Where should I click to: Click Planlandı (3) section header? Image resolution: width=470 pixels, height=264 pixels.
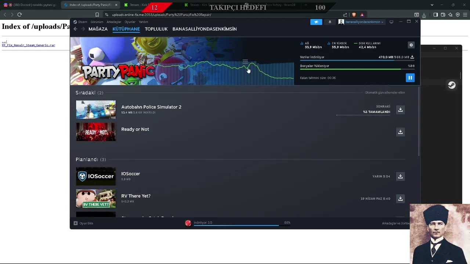pos(91,159)
